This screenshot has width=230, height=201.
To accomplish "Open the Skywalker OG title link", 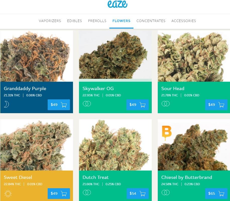I will coord(98,89).
